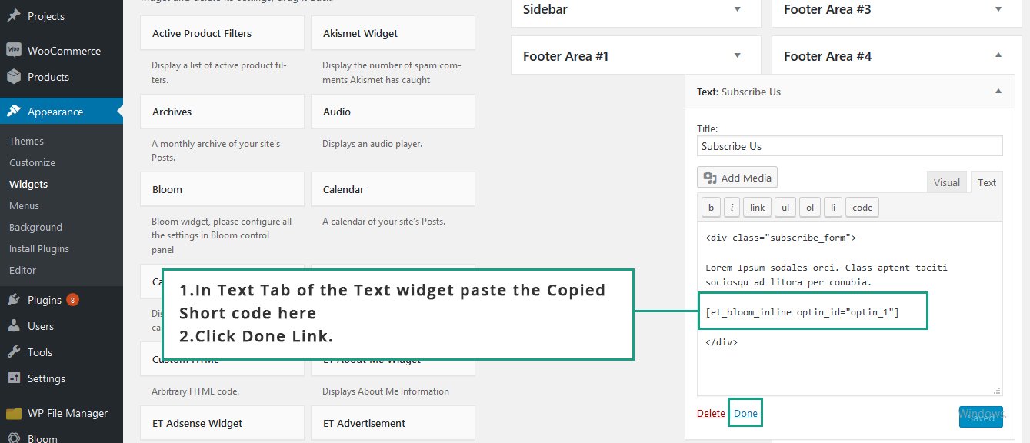Click the Title input field

pyautogui.click(x=850, y=146)
